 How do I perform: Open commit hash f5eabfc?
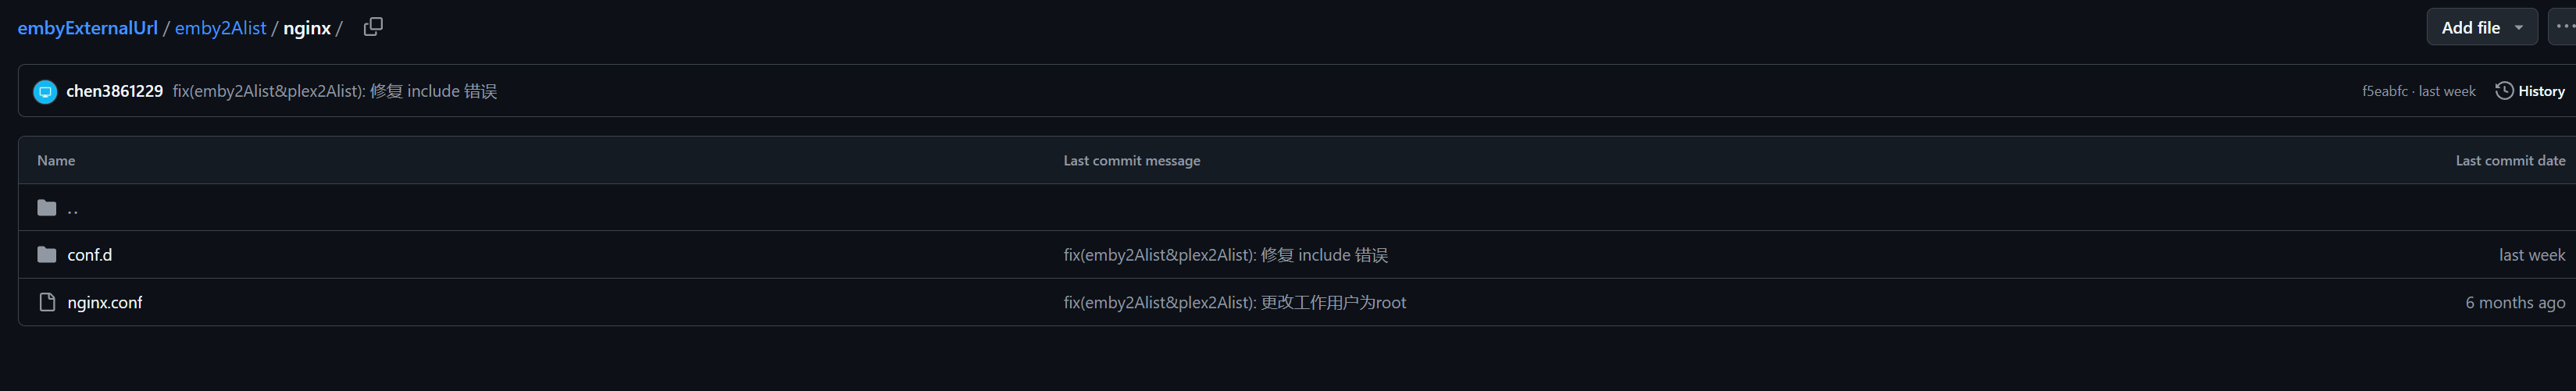point(2384,91)
